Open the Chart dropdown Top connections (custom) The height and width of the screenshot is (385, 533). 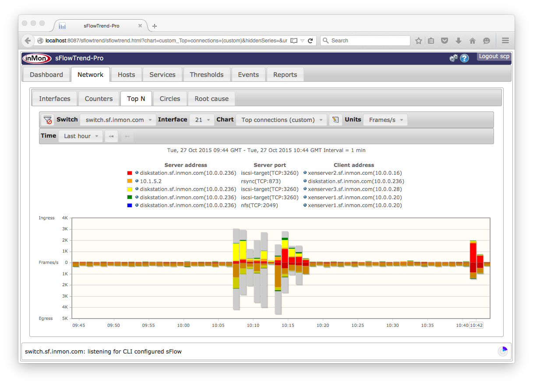point(282,120)
